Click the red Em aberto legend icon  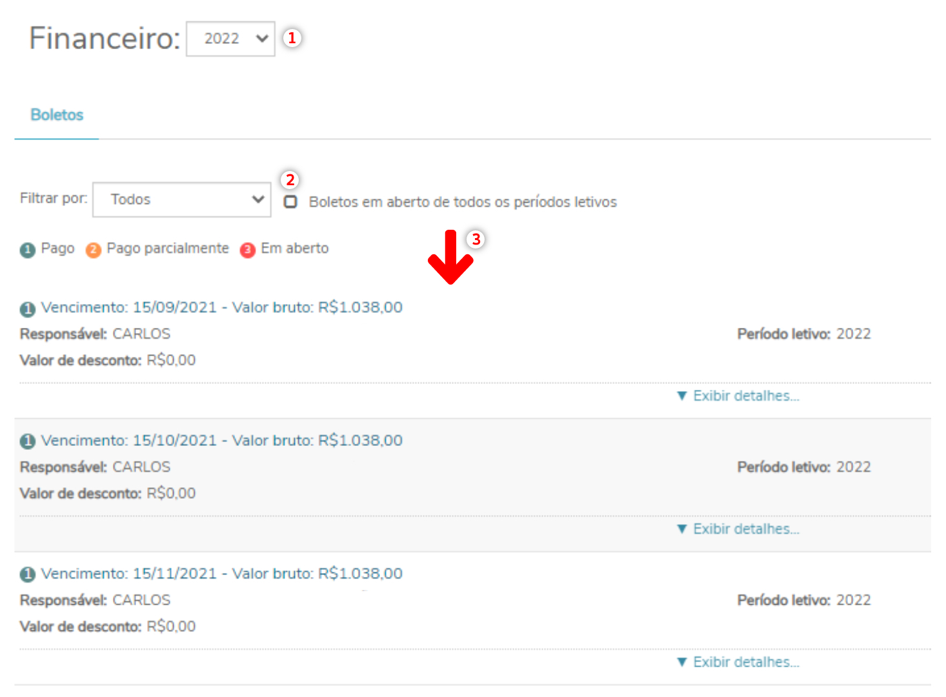(x=248, y=250)
